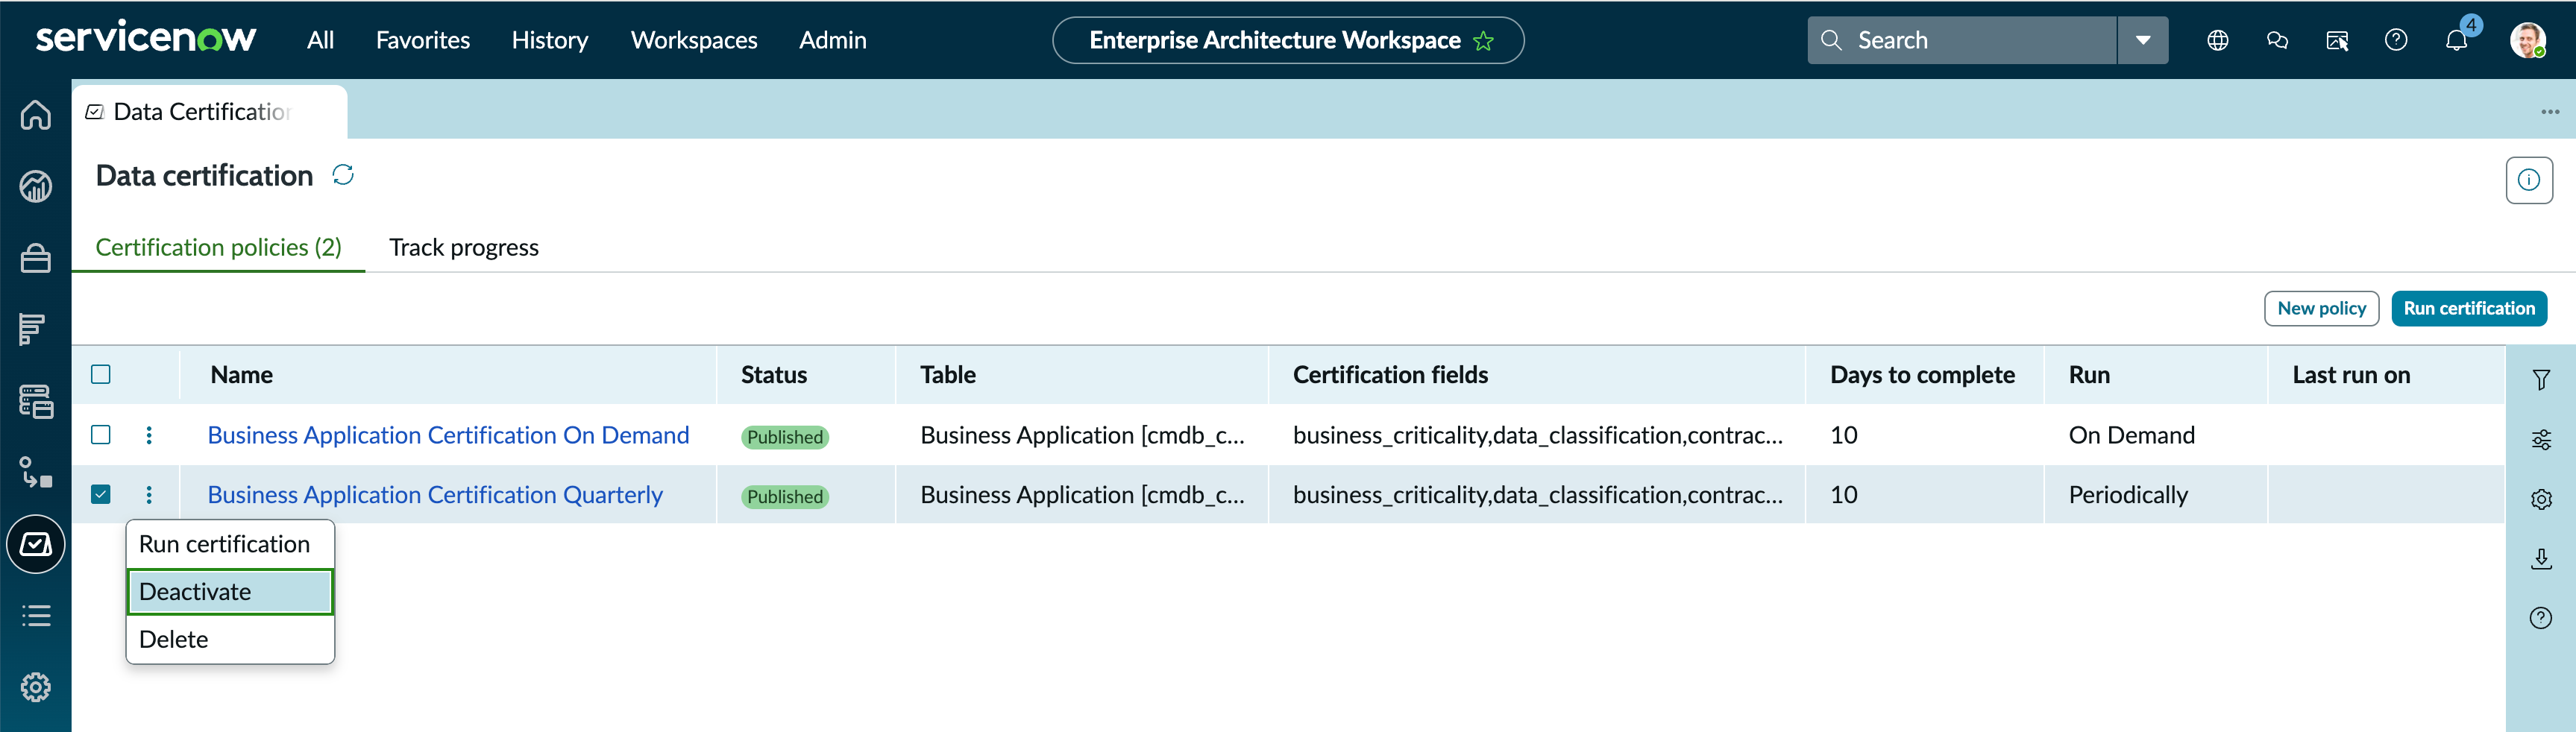
Task: Click the ServiceNow logo
Action: point(146,37)
